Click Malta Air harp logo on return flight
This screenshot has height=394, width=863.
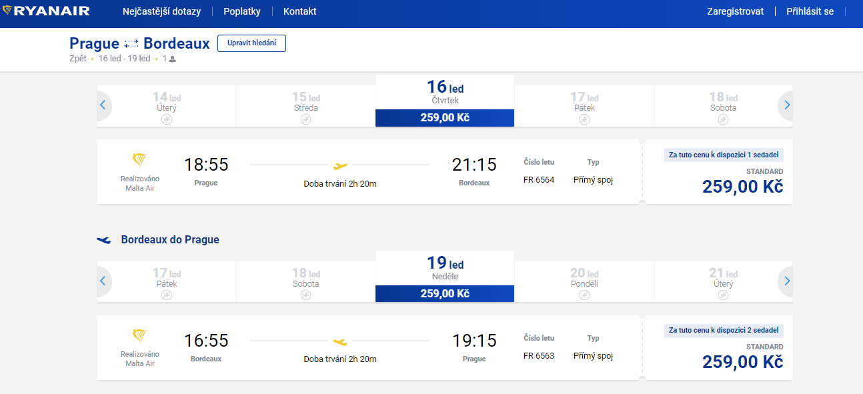coord(140,335)
